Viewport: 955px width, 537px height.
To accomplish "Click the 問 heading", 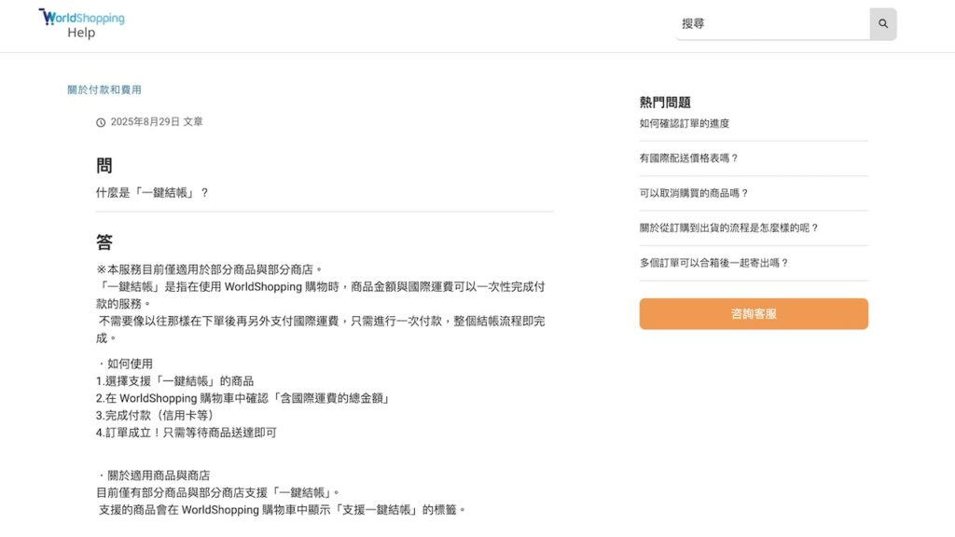I will (104, 166).
